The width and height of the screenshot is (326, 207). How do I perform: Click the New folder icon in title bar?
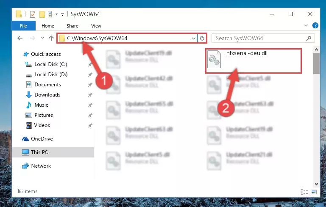42,14
